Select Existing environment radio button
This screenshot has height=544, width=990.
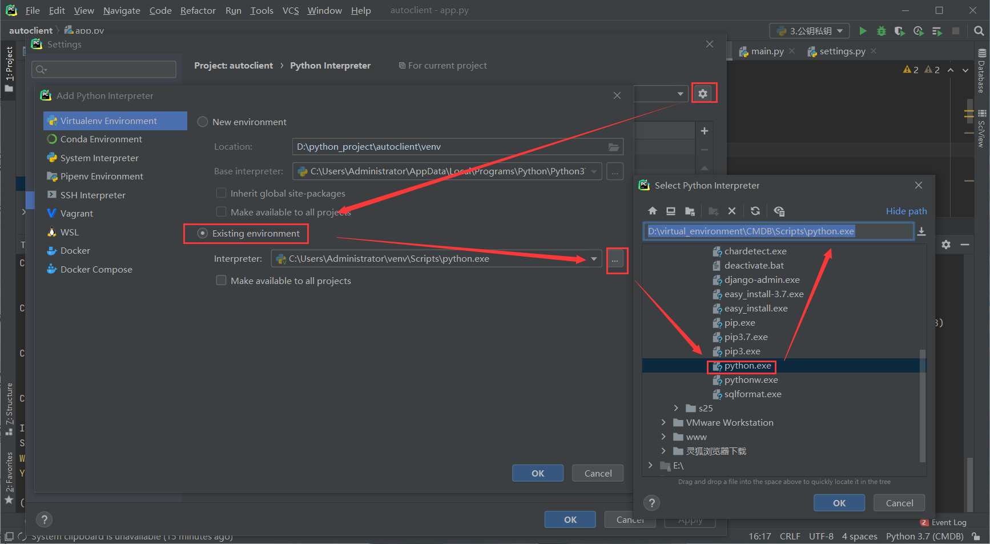(202, 233)
